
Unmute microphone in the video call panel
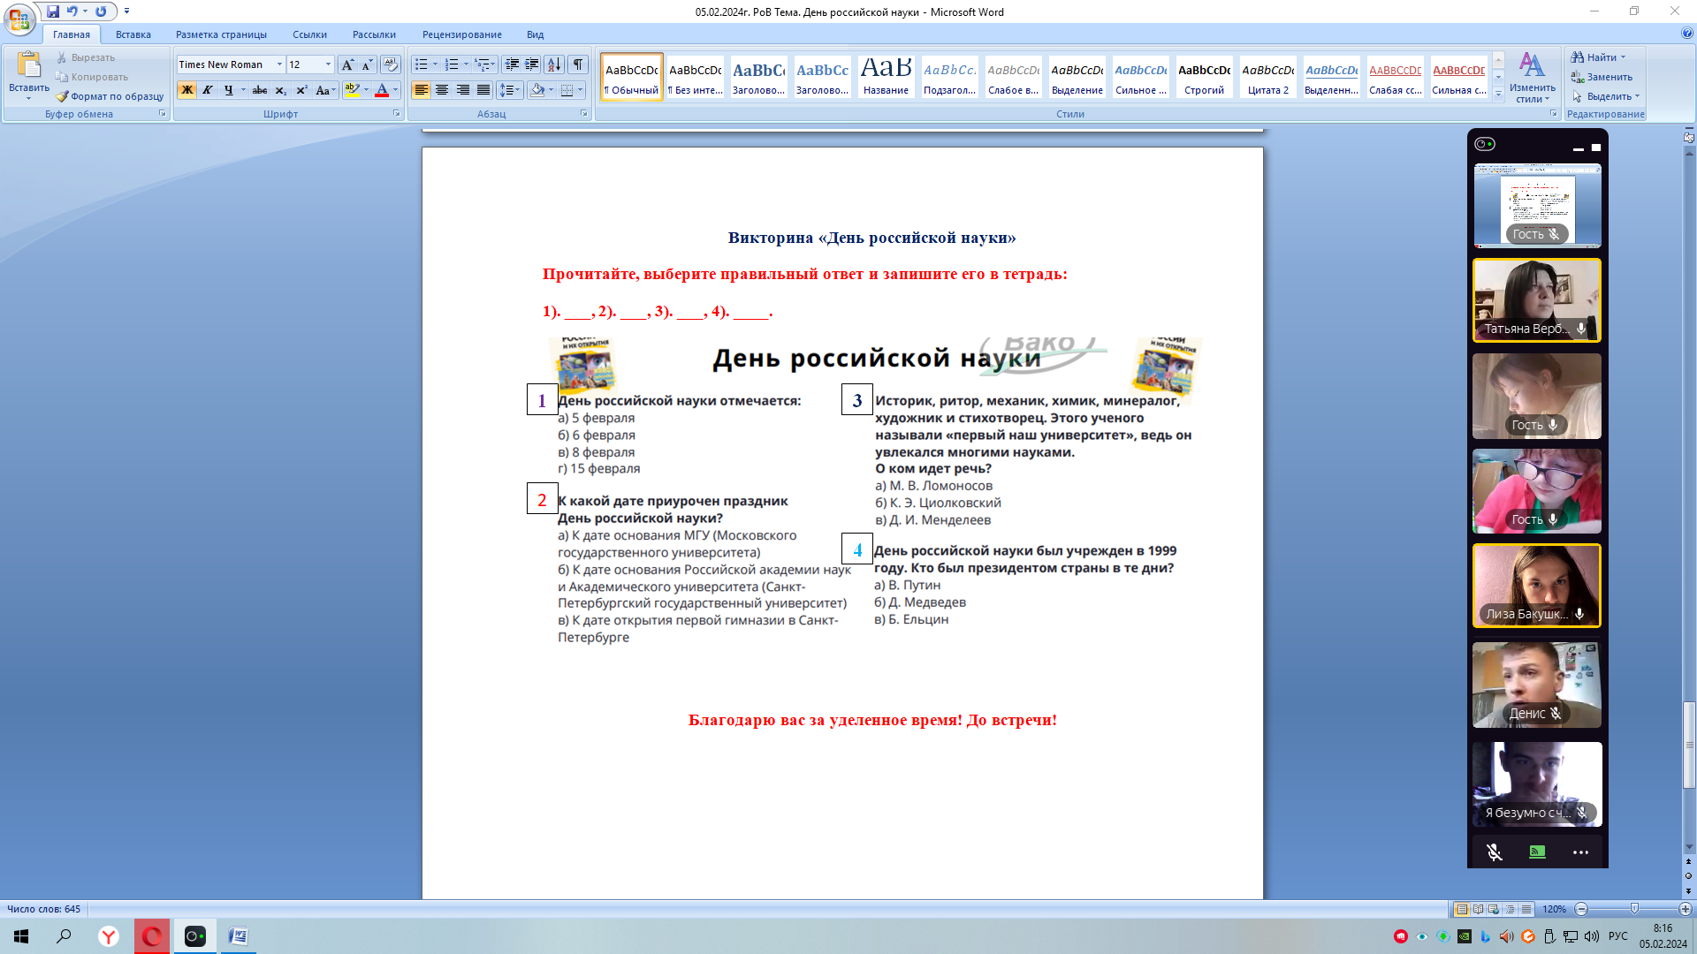(x=1494, y=852)
